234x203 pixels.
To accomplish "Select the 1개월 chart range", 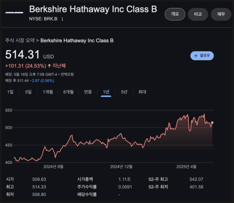I will (48, 92).
